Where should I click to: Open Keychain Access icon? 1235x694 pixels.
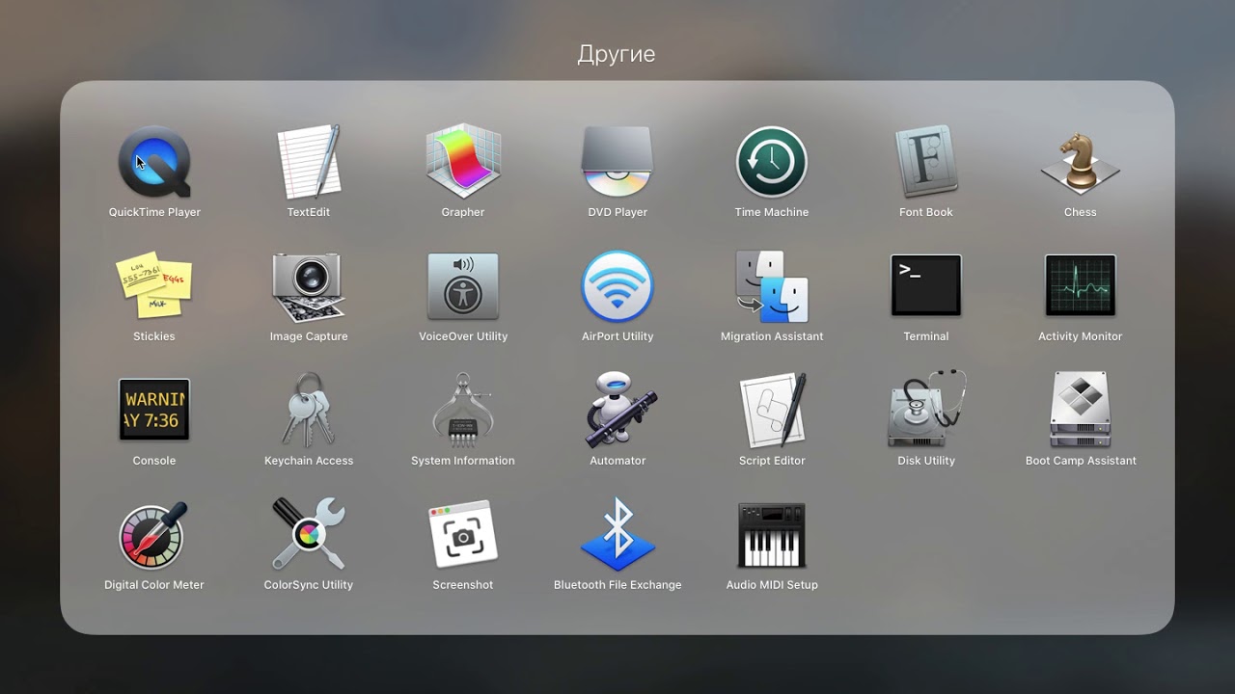click(309, 410)
